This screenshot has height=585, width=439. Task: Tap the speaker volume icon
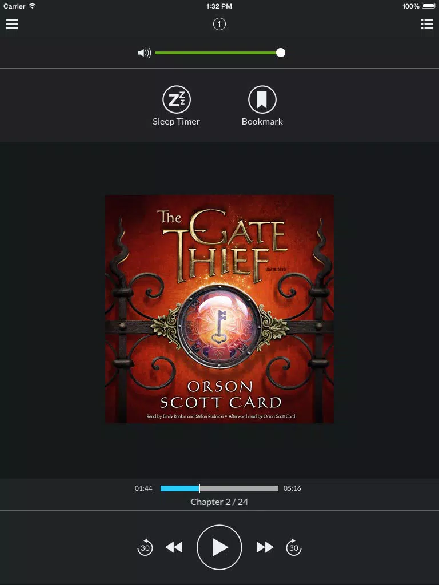tap(145, 53)
